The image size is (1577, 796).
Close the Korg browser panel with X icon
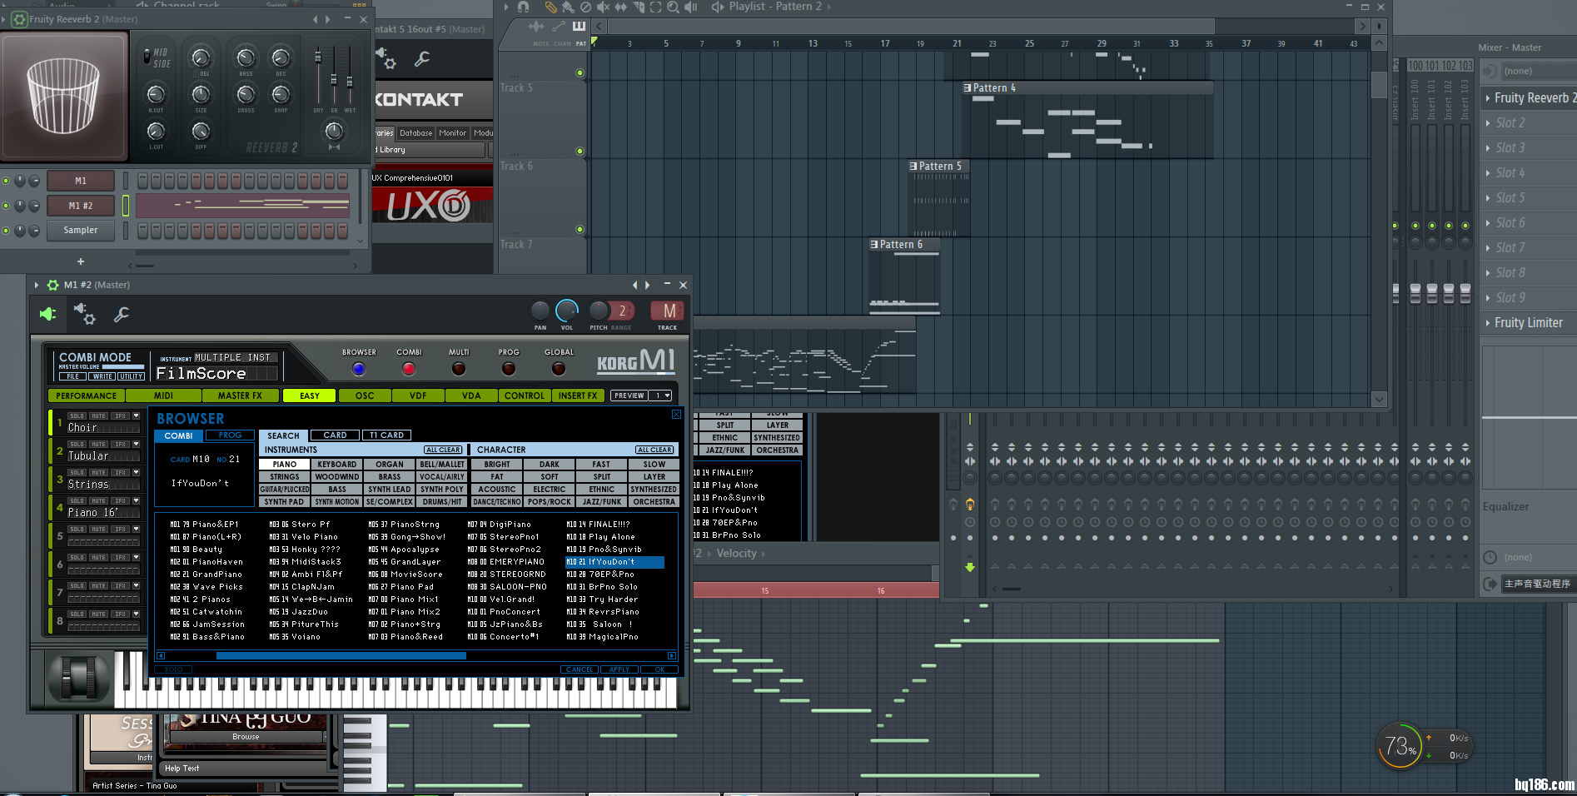click(676, 415)
